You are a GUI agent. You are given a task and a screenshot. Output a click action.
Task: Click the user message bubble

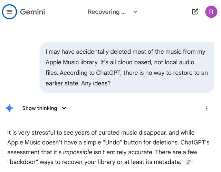(127, 67)
